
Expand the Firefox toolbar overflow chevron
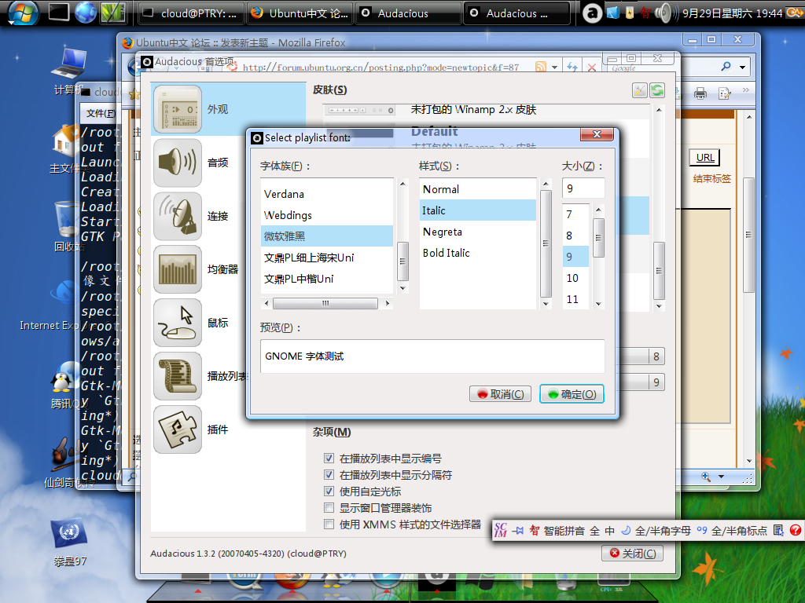[745, 90]
